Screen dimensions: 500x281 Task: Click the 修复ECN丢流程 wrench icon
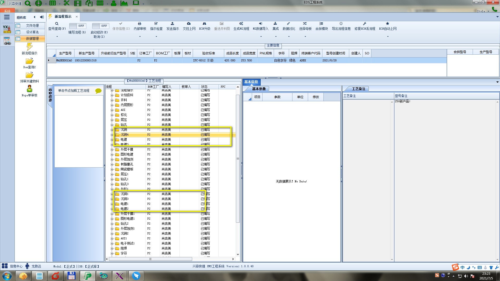point(365,24)
